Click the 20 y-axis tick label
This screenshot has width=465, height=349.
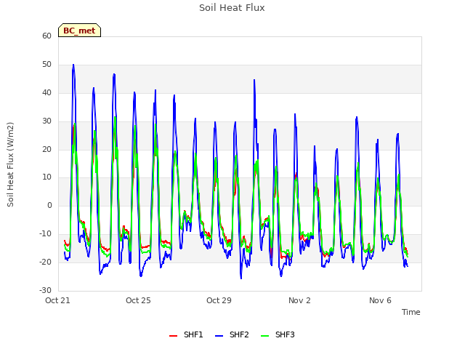pyautogui.click(x=46, y=149)
